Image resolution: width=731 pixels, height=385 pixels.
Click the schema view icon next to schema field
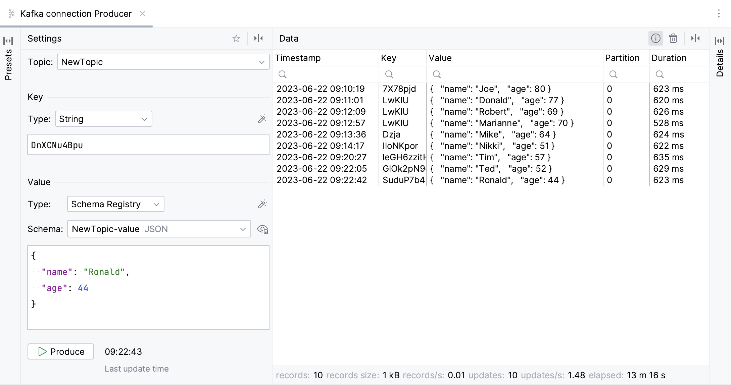pos(262,229)
